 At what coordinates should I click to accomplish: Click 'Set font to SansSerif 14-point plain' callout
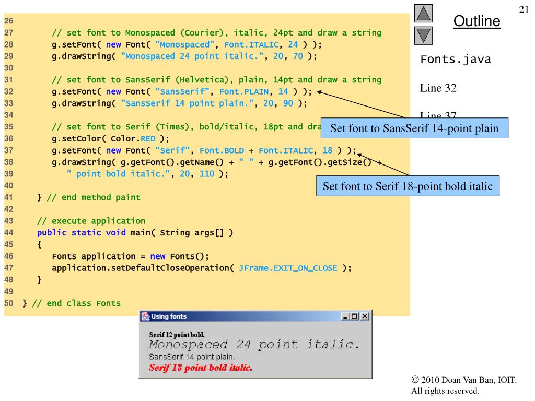pyautogui.click(x=414, y=128)
